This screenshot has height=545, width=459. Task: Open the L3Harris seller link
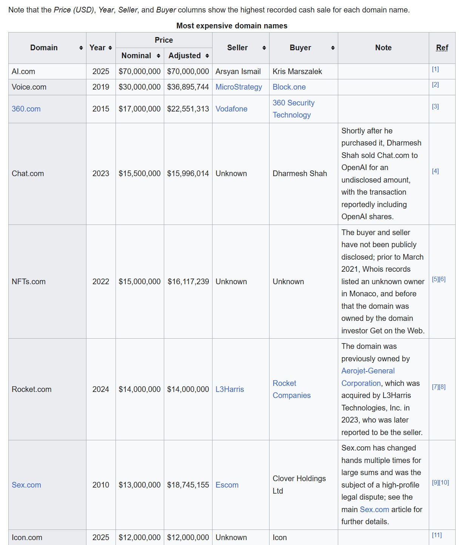tap(229, 389)
